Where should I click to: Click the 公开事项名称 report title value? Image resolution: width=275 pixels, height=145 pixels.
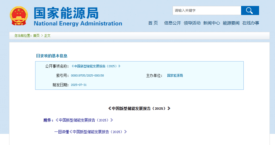tap(96, 66)
